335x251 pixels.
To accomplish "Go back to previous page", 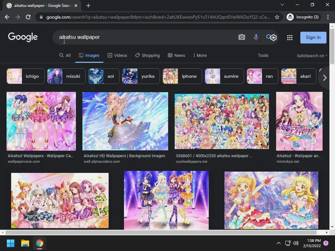I will point(7,17).
